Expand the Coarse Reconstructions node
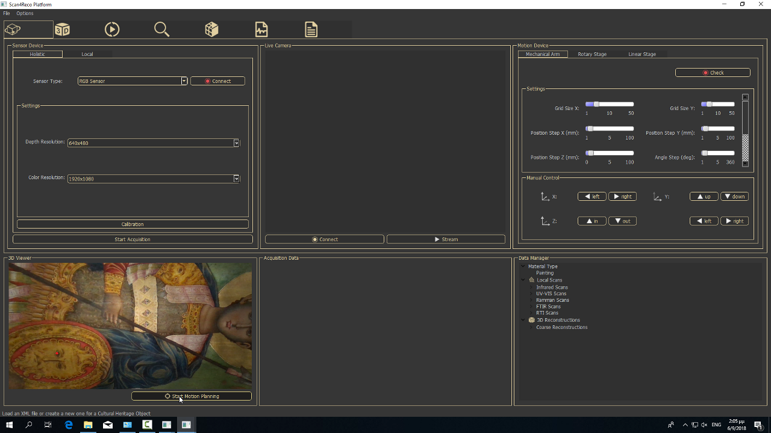Image resolution: width=771 pixels, height=433 pixels. pyautogui.click(x=531, y=328)
